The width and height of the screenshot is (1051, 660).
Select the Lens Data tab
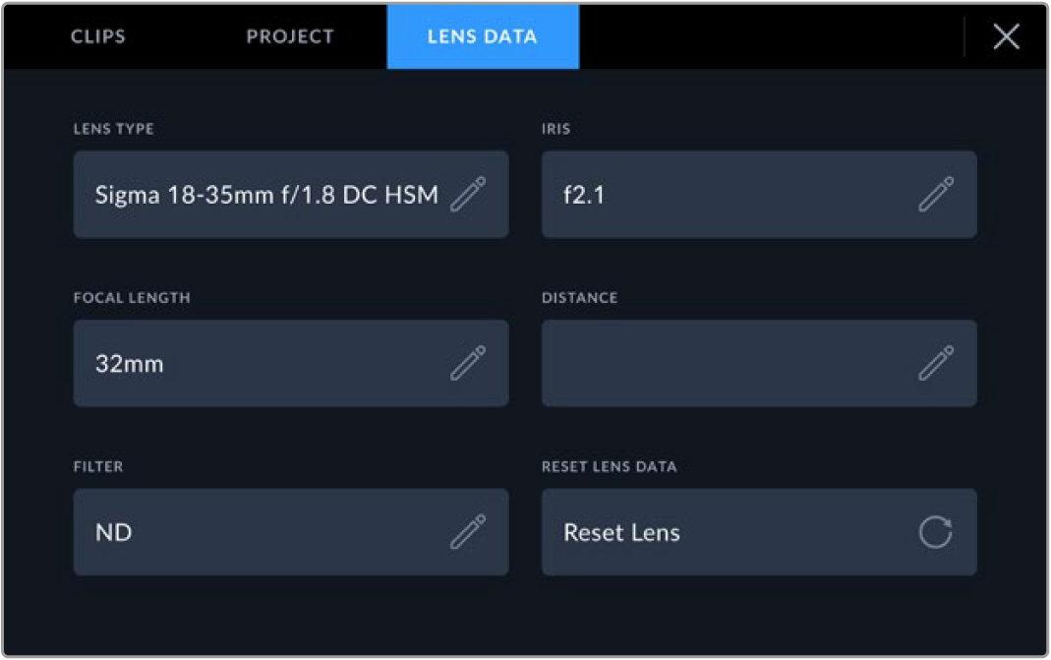pyautogui.click(x=483, y=36)
